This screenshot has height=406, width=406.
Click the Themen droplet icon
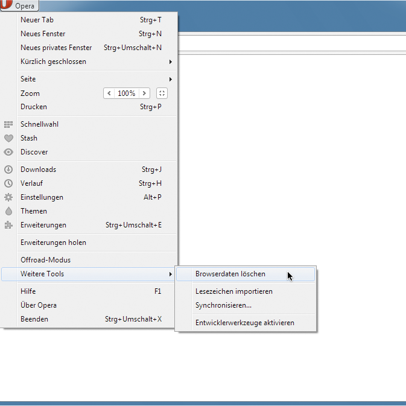(x=8, y=211)
